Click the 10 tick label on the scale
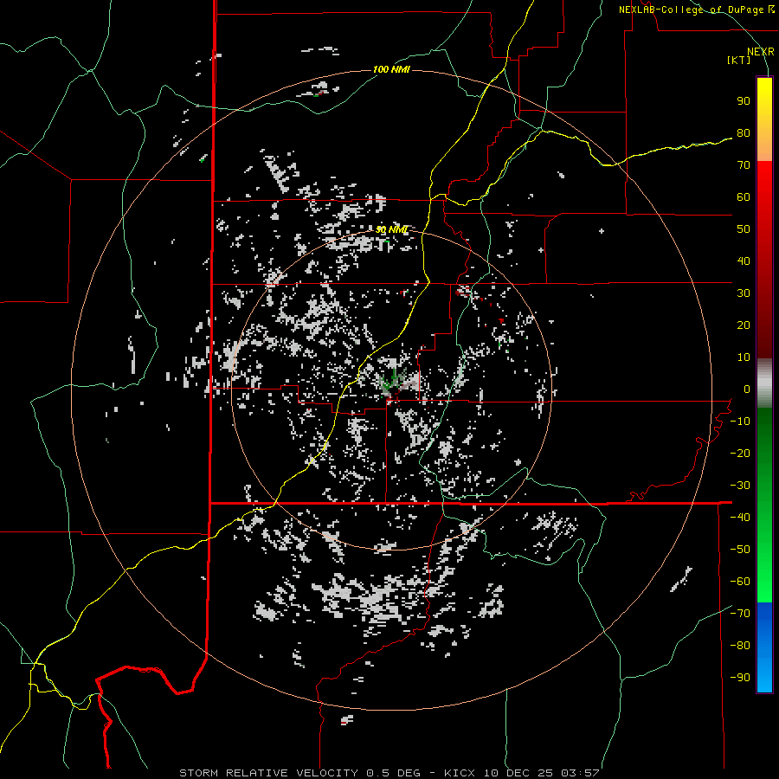 pos(744,357)
